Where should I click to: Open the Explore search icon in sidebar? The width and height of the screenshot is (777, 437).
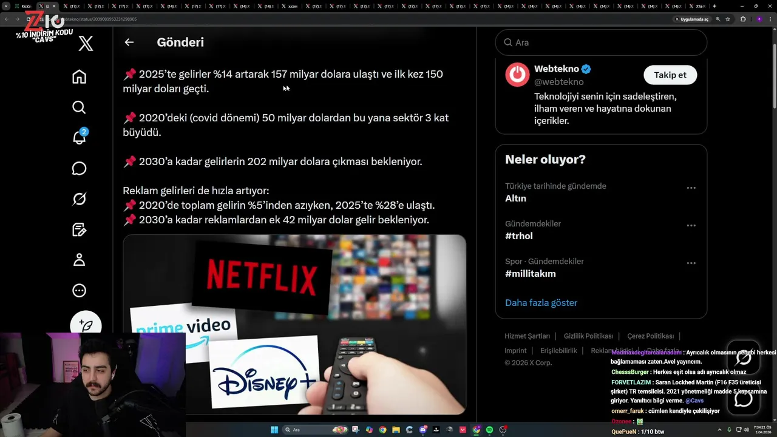pos(79,107)
